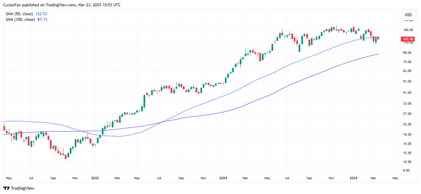The width and height of the screenshot is (421, 194).
Task: Click the red 117.70 current price tag
Action: tap(408, 39)
